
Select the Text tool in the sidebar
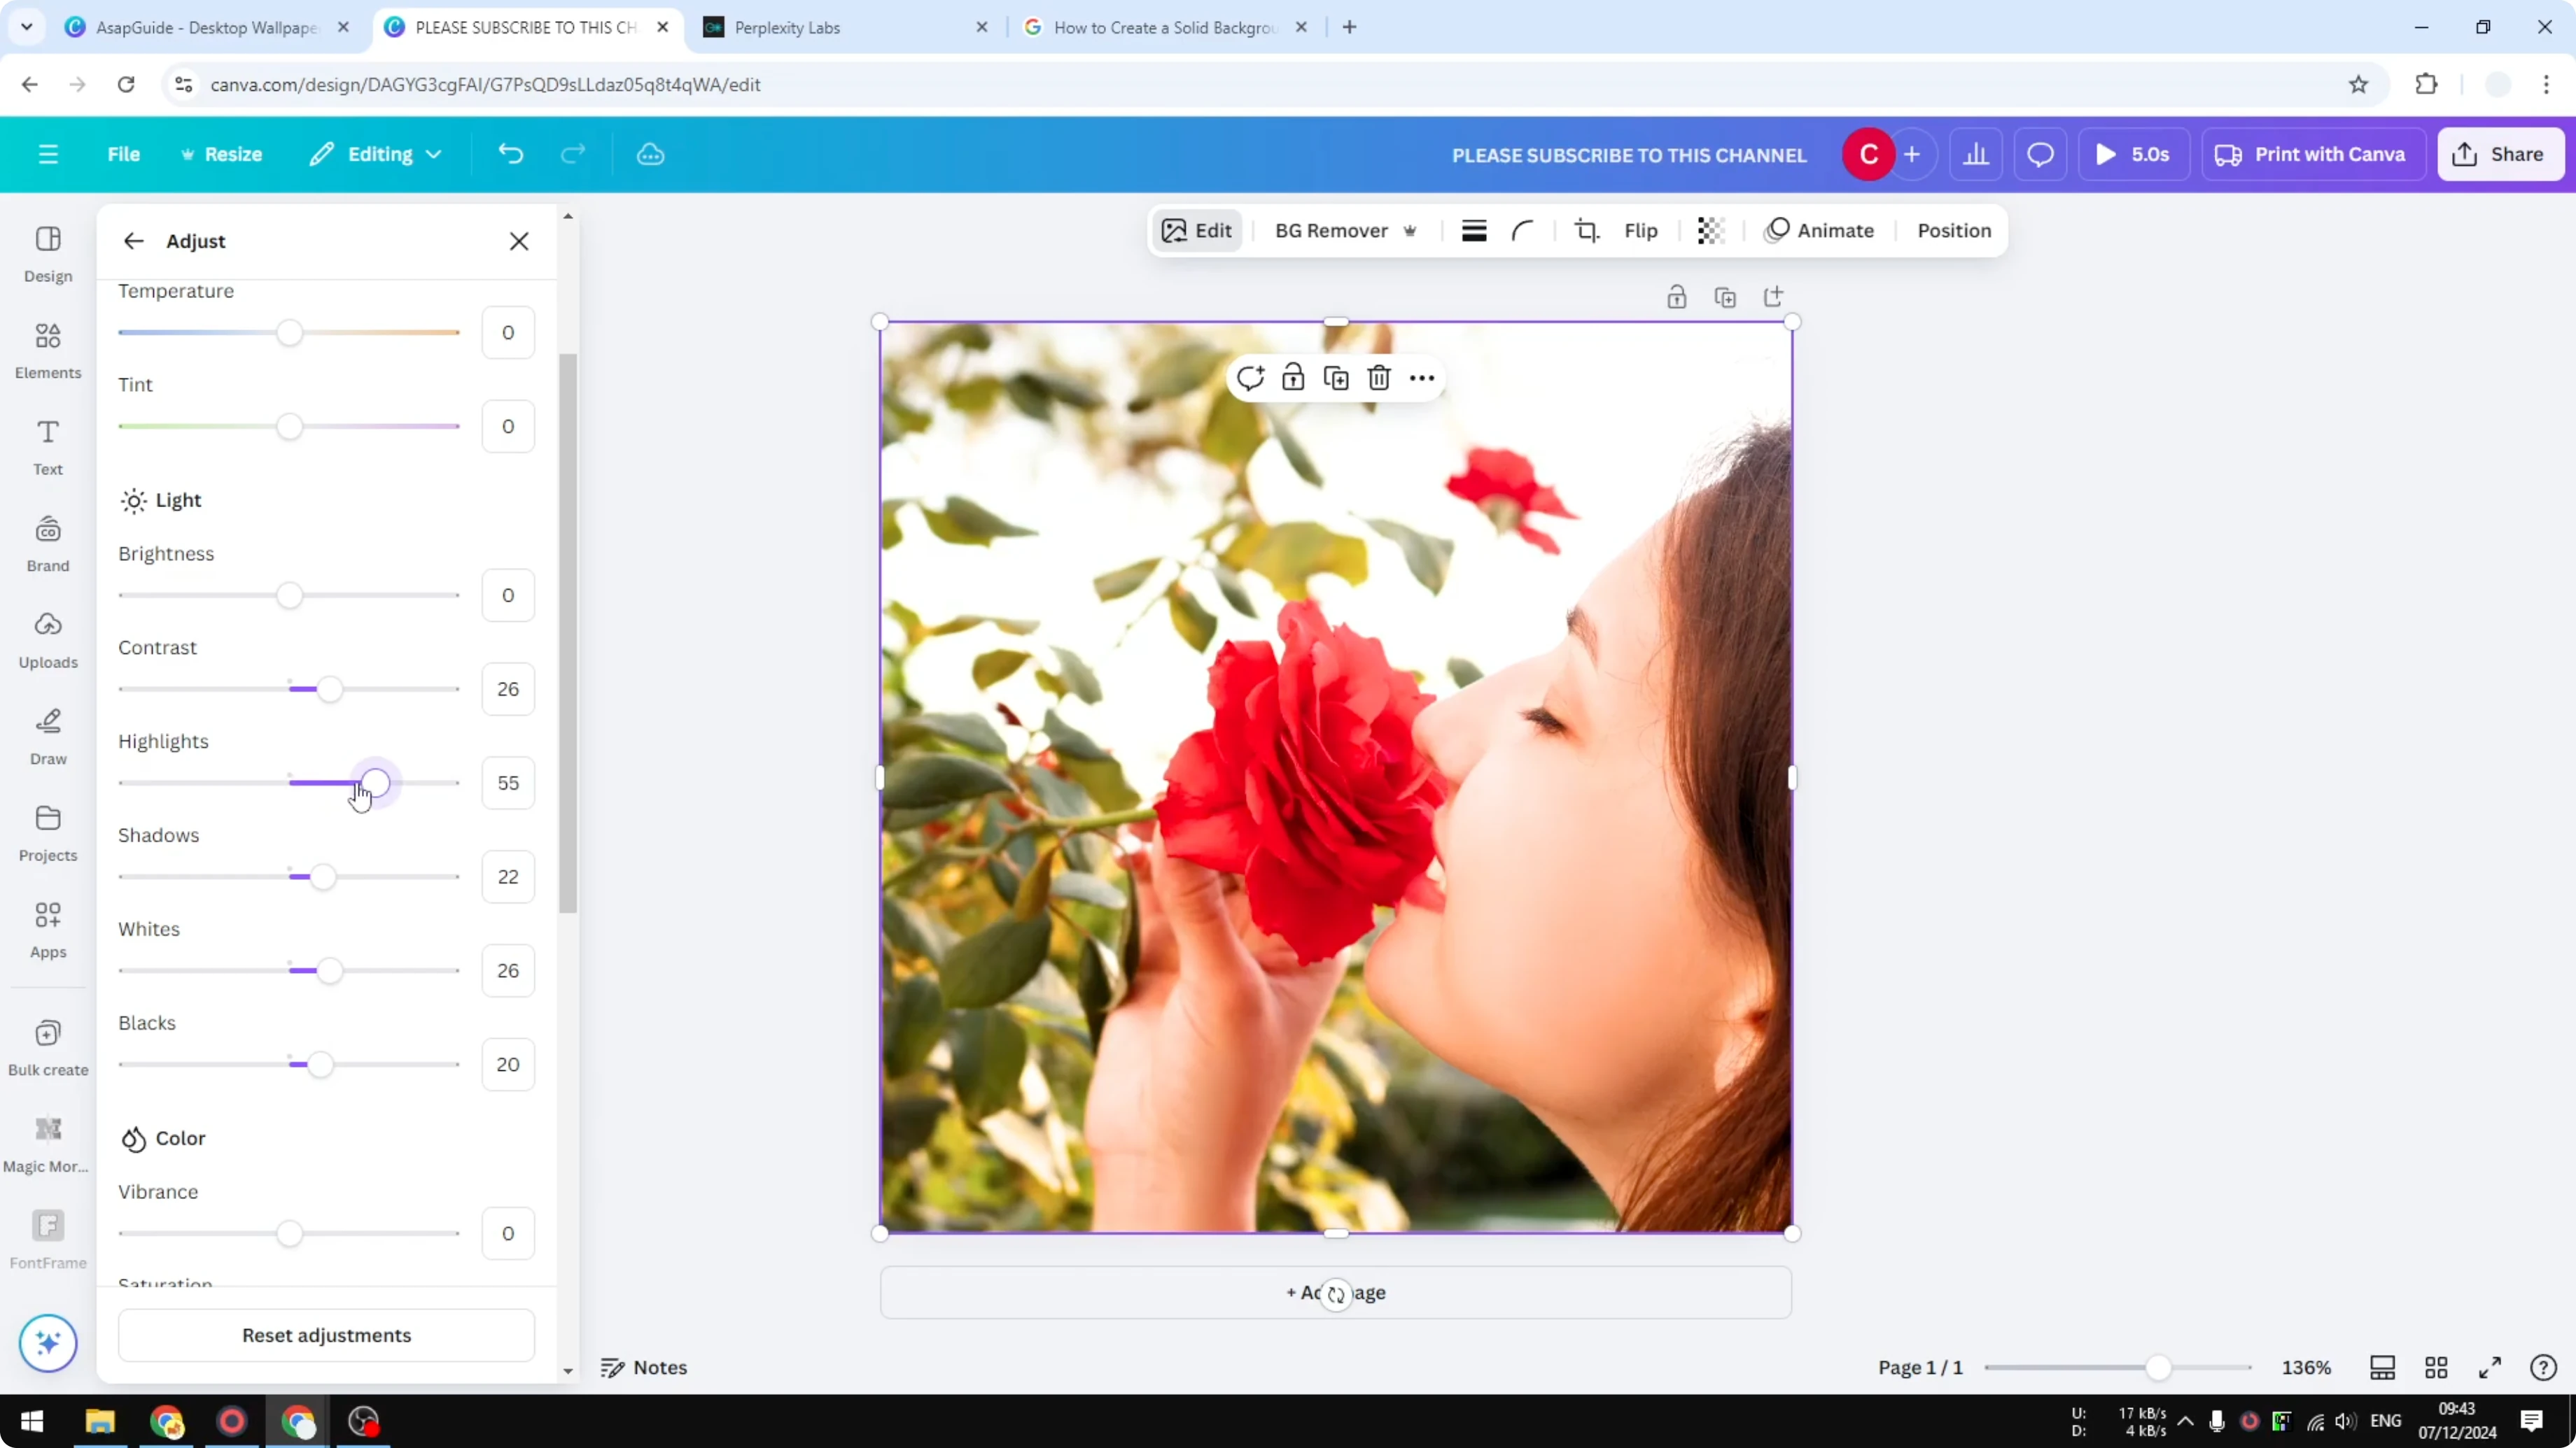click(x=47, y=446)
